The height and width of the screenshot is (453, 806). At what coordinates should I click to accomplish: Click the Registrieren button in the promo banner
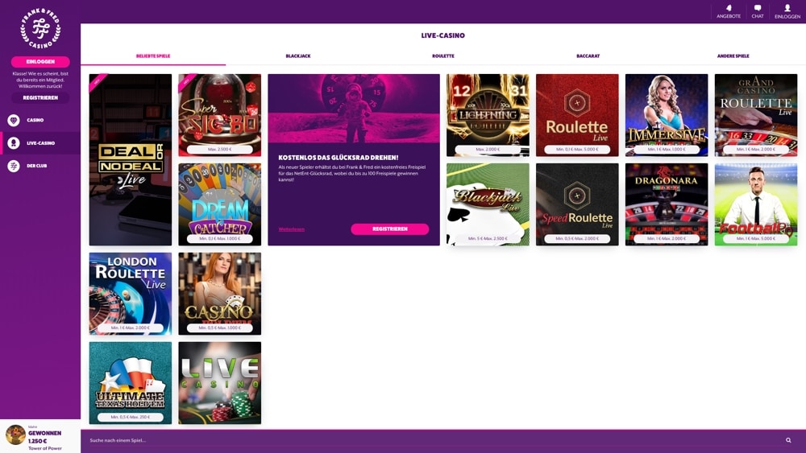pyautogui.click(x=389, y=229)
